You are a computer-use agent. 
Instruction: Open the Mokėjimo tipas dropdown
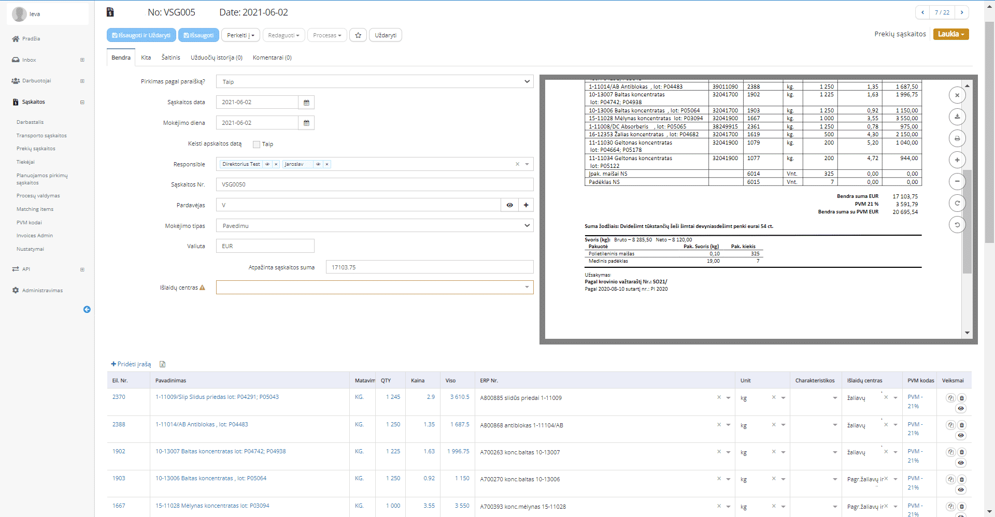point(374,226)
